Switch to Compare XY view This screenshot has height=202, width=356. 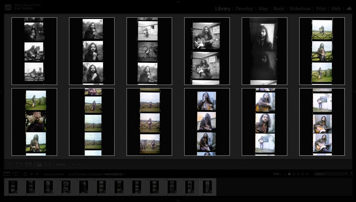(28, 164)
